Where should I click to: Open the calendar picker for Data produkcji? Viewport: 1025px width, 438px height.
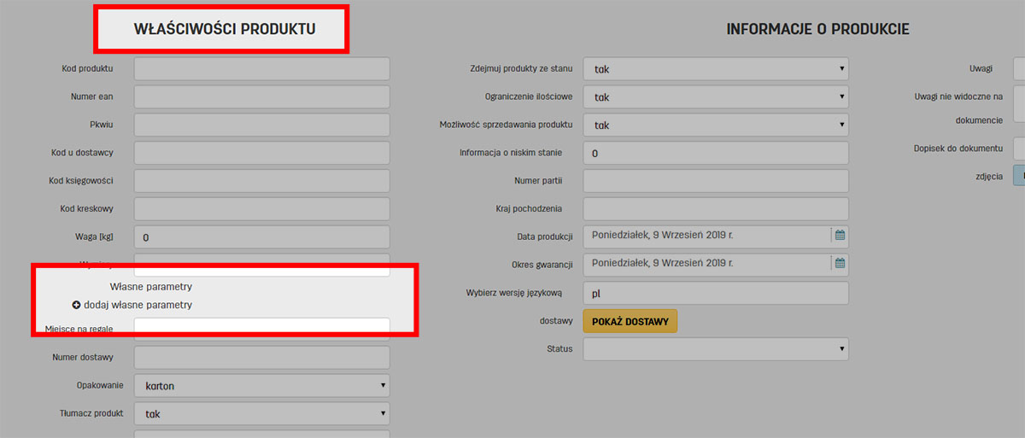pyautogui.click(x=840, y=236)
